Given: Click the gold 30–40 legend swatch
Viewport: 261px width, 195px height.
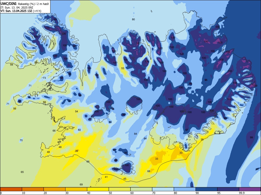Looking at the screenshot, I should tap(76, 189).
